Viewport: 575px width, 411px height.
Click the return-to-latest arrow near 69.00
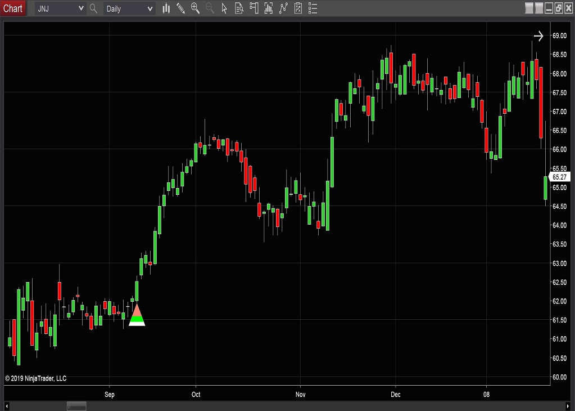(538, 36)
